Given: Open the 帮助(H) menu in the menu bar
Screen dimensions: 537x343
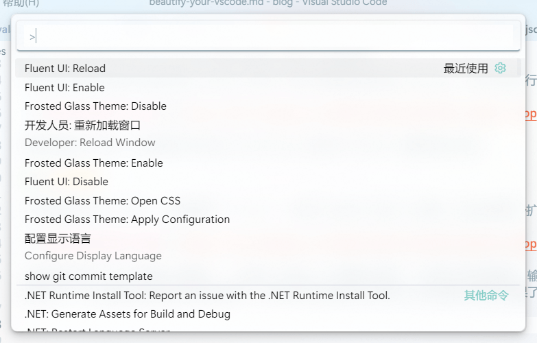Looking at the screenshot, I should pyautogui.click(x=21, y=3).
